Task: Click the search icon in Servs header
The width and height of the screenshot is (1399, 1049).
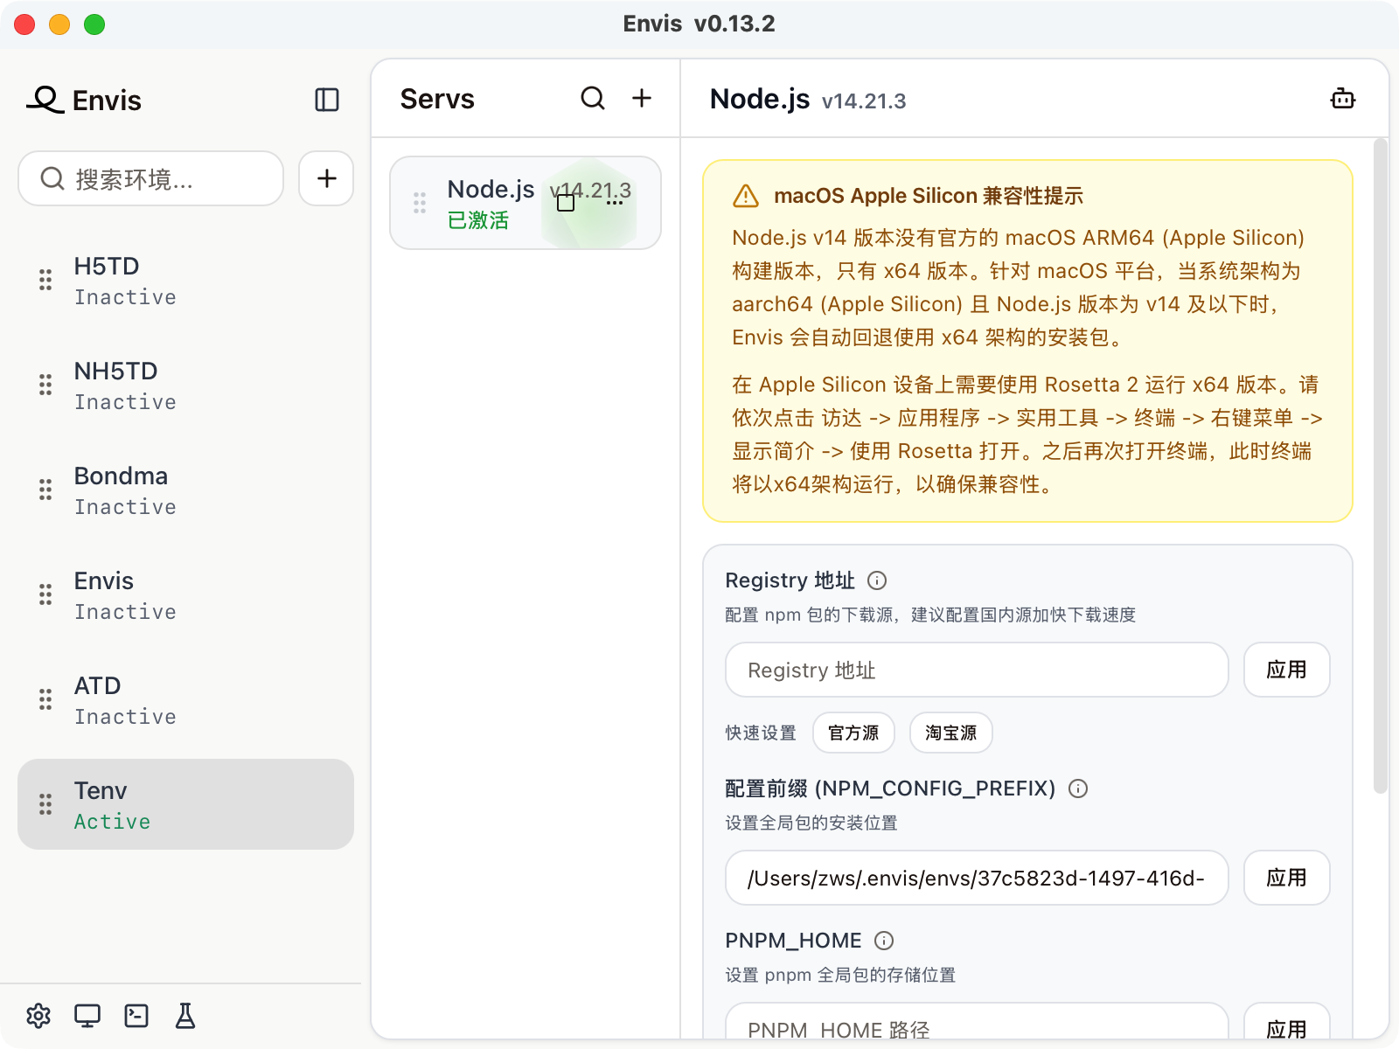Action: tap(593, 98)
